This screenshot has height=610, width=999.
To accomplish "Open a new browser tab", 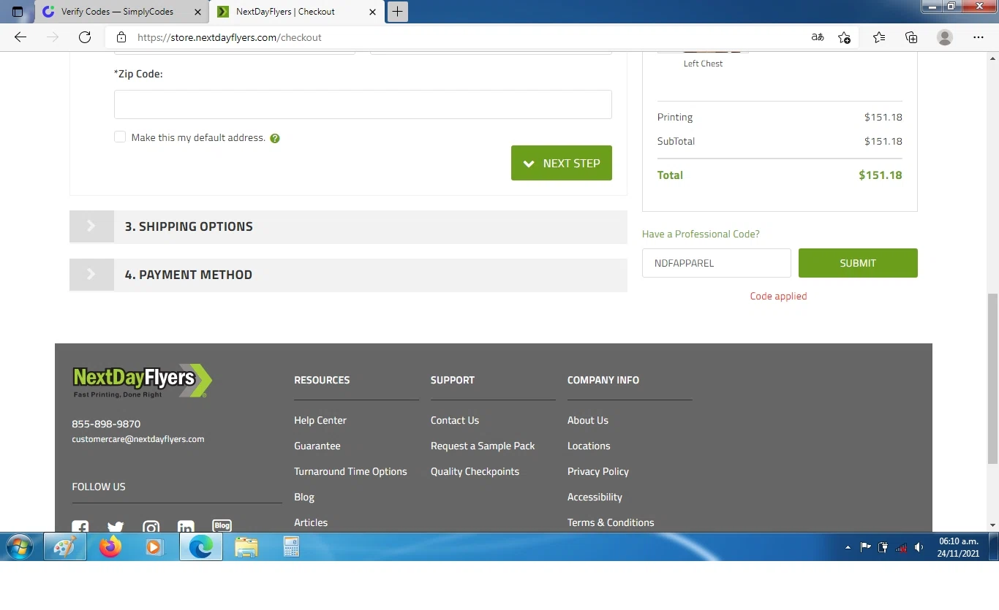I will 397,12.
